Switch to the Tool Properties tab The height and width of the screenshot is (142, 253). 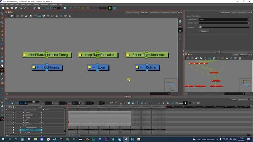(x=225, y=12)
